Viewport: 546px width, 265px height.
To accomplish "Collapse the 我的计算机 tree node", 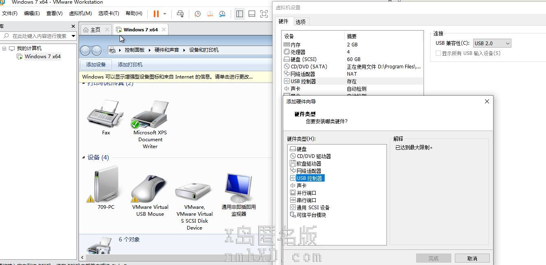I will (x=4, y=48).
